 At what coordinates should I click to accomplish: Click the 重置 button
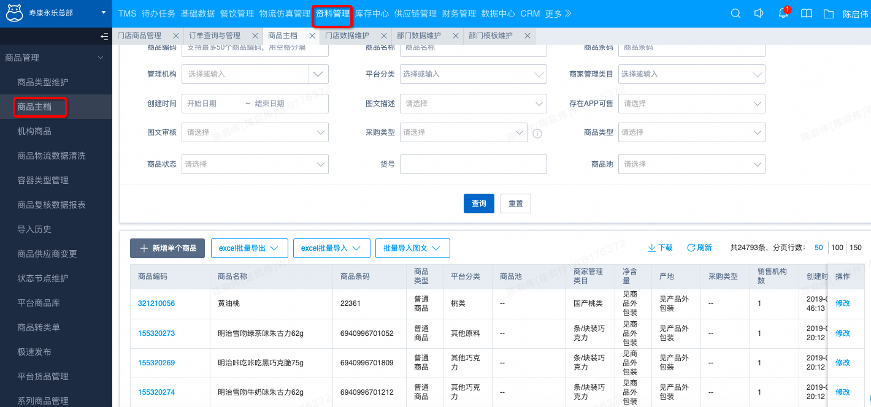click(x=516, y=203)
